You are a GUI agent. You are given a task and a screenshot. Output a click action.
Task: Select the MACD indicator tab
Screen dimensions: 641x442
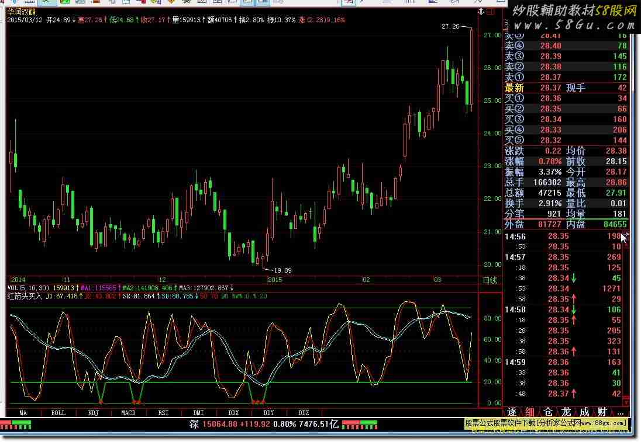[128, 413]
